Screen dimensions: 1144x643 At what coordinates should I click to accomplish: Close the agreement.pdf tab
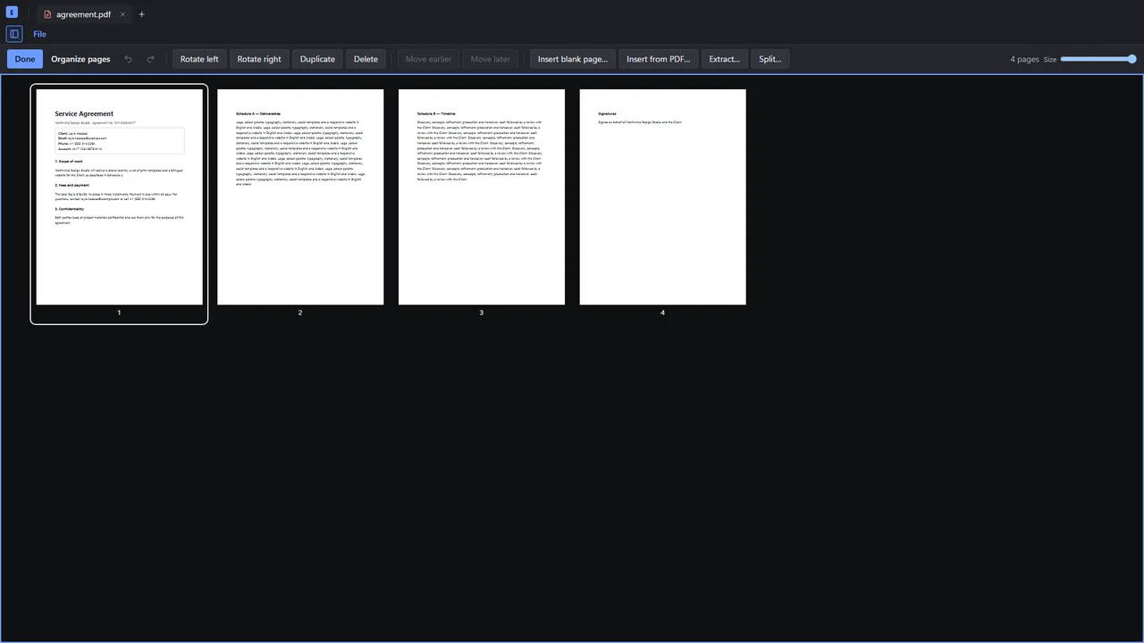coord(122,14)
